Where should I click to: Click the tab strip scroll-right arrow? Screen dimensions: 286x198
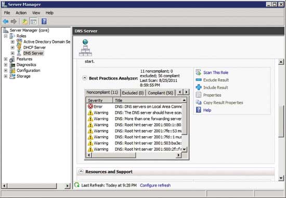coord(186,92)
